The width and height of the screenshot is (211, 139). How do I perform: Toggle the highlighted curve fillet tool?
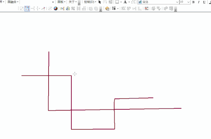(27, 9)
